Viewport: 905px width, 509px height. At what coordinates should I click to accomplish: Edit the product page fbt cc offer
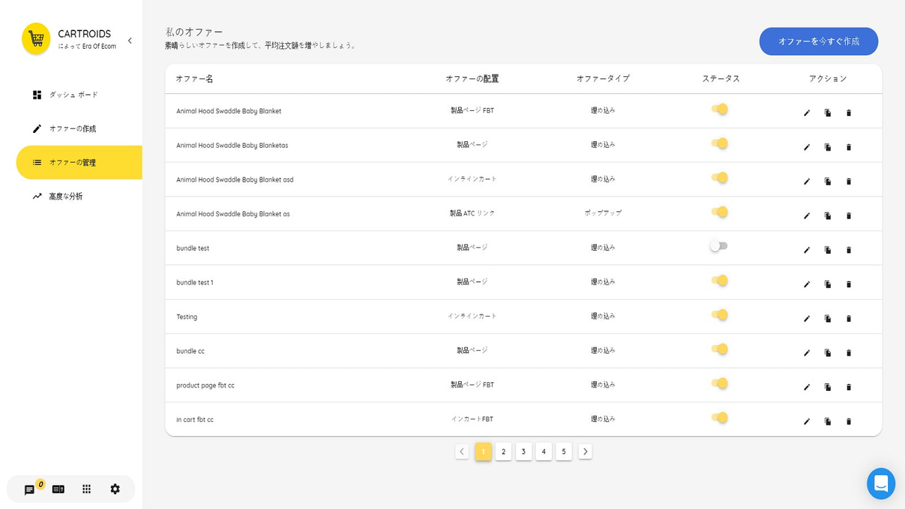807,387
